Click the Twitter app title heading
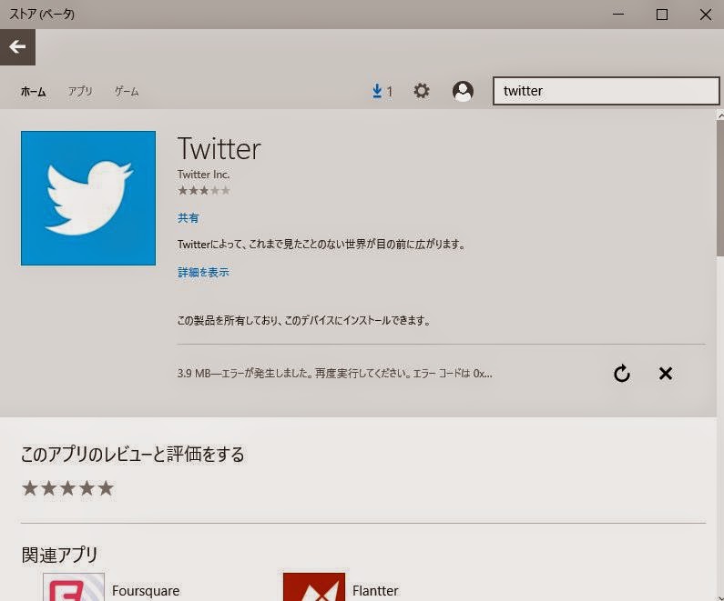The height and width of the screenshot is (601, 724). [219, 148]
